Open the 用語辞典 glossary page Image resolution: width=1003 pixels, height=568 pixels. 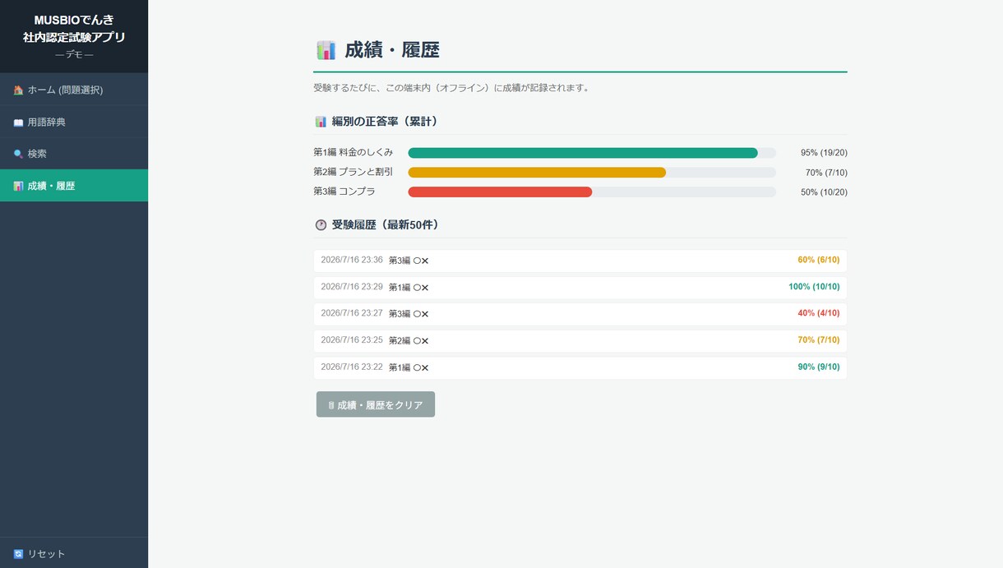pos(74,122)
